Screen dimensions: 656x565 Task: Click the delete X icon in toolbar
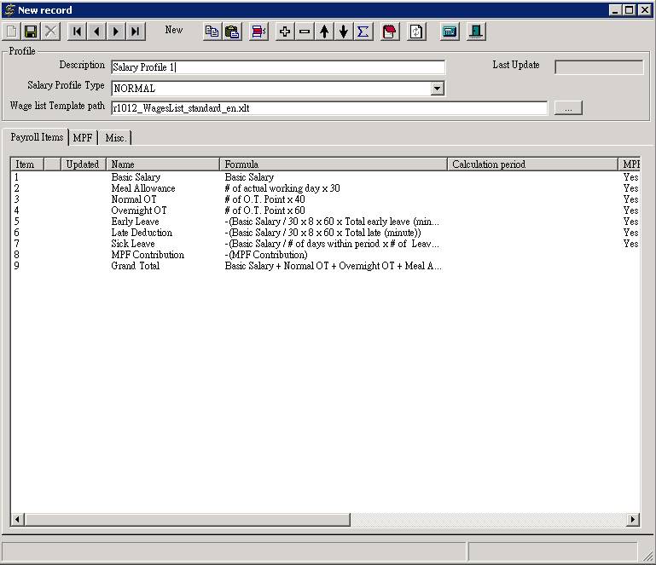point(50,32)
